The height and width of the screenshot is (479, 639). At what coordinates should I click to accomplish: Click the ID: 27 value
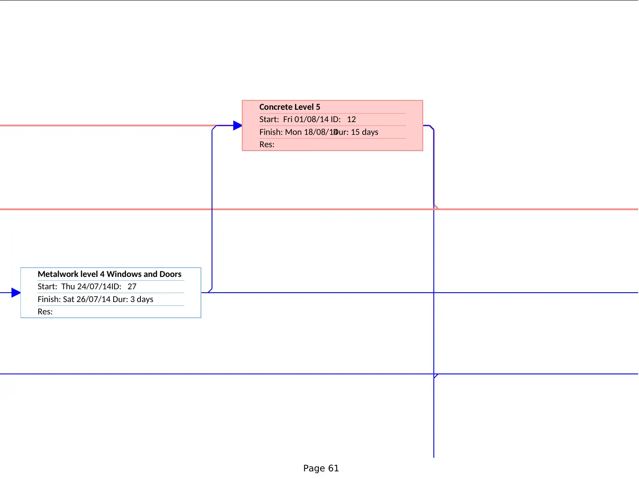click(124, 287)
